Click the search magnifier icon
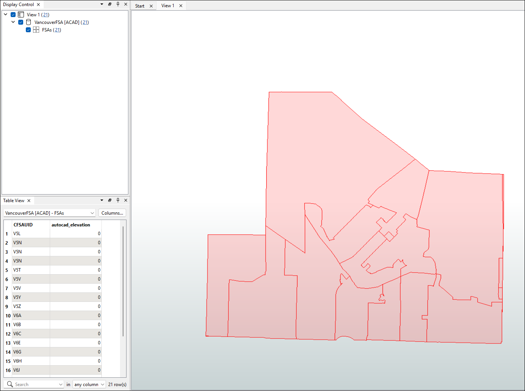The height and width of the screenshot is (391, 525). point(10,384)
